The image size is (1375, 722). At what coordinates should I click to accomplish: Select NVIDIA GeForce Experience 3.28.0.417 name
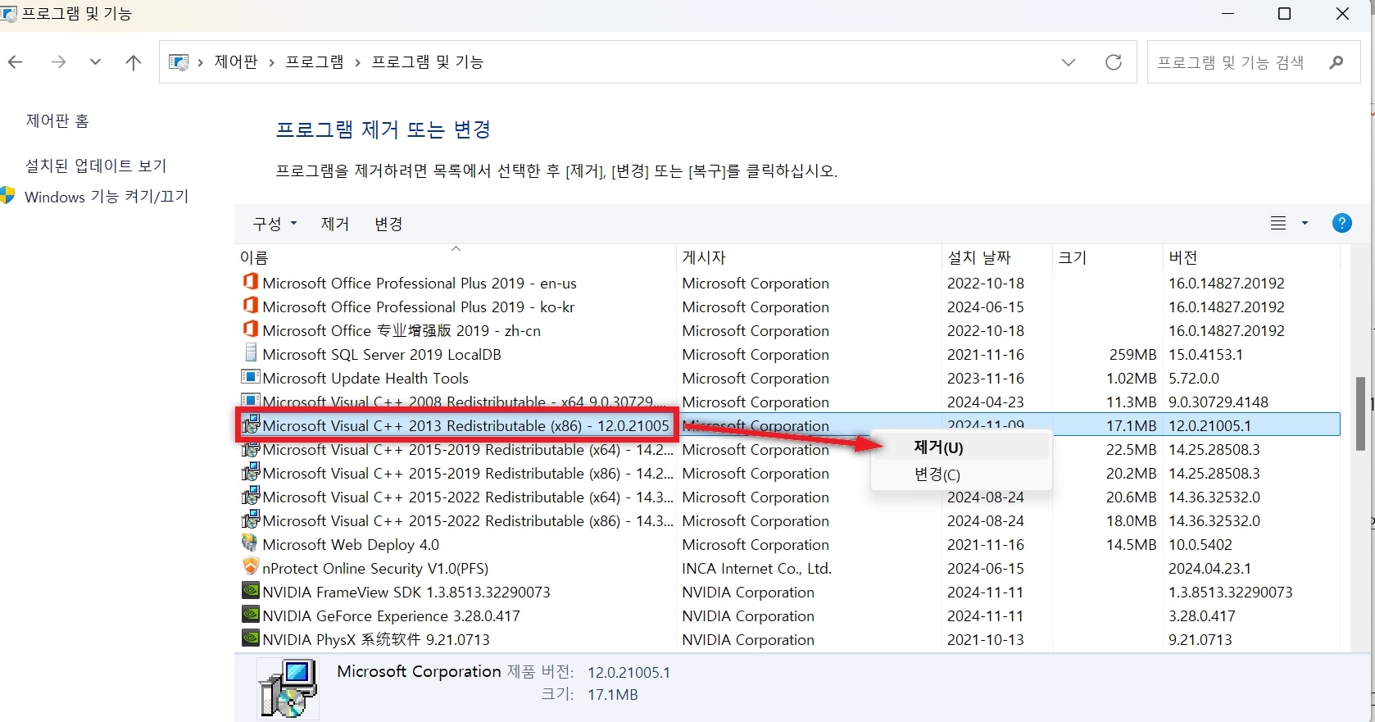coord(391,616)
